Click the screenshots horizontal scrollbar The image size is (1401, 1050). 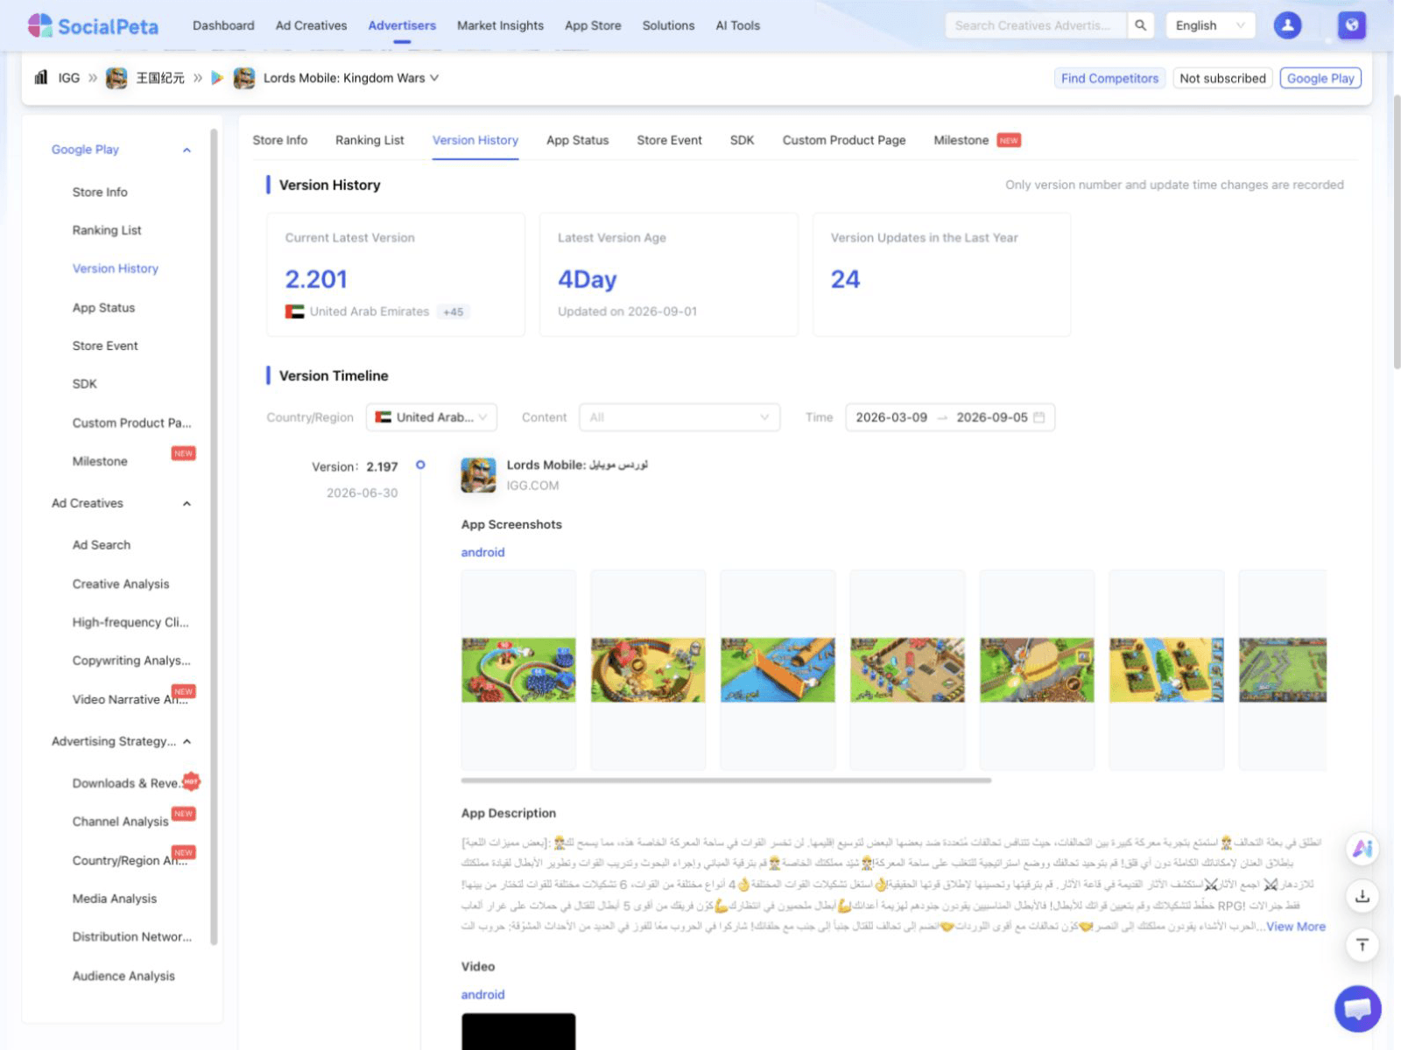[x=726, y=780]
